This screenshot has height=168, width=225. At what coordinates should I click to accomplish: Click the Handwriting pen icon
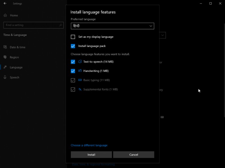tap(80, 71)
